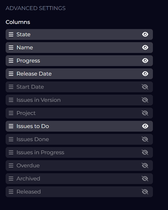Hide the Progress column
The image size is (168, 210).
click(x=145, y=61)
